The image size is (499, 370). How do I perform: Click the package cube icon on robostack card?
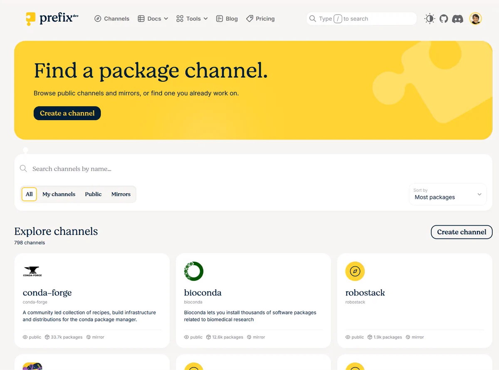[370, 337]
